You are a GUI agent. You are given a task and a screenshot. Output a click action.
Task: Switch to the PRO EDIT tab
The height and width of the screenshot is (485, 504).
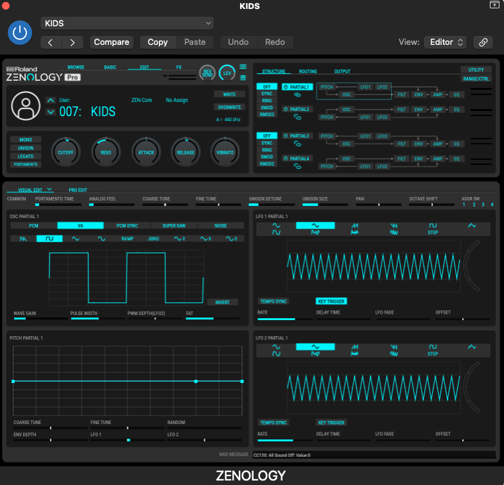coord(78,190)
